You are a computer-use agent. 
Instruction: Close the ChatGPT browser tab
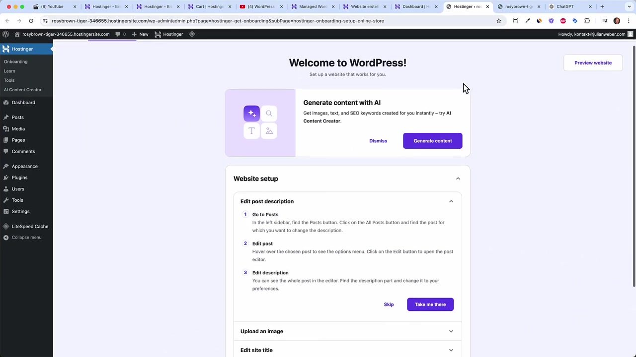pos(590,6)
